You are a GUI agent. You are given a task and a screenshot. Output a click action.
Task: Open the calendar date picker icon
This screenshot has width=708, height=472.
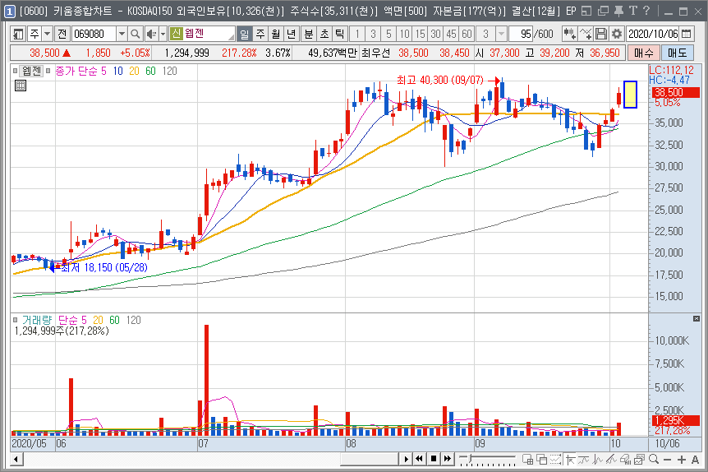click(x=687, y=34)
